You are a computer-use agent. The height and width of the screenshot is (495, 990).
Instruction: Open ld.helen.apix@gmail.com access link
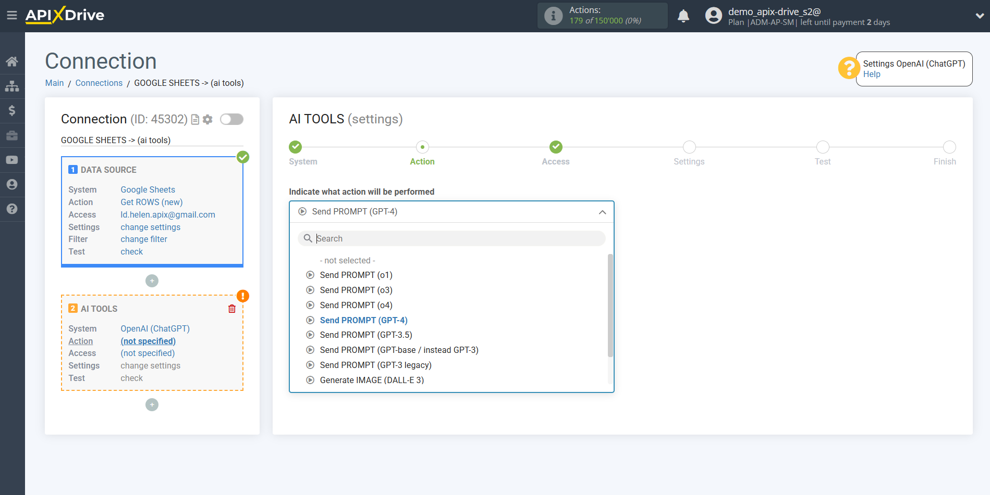(168, 215)
